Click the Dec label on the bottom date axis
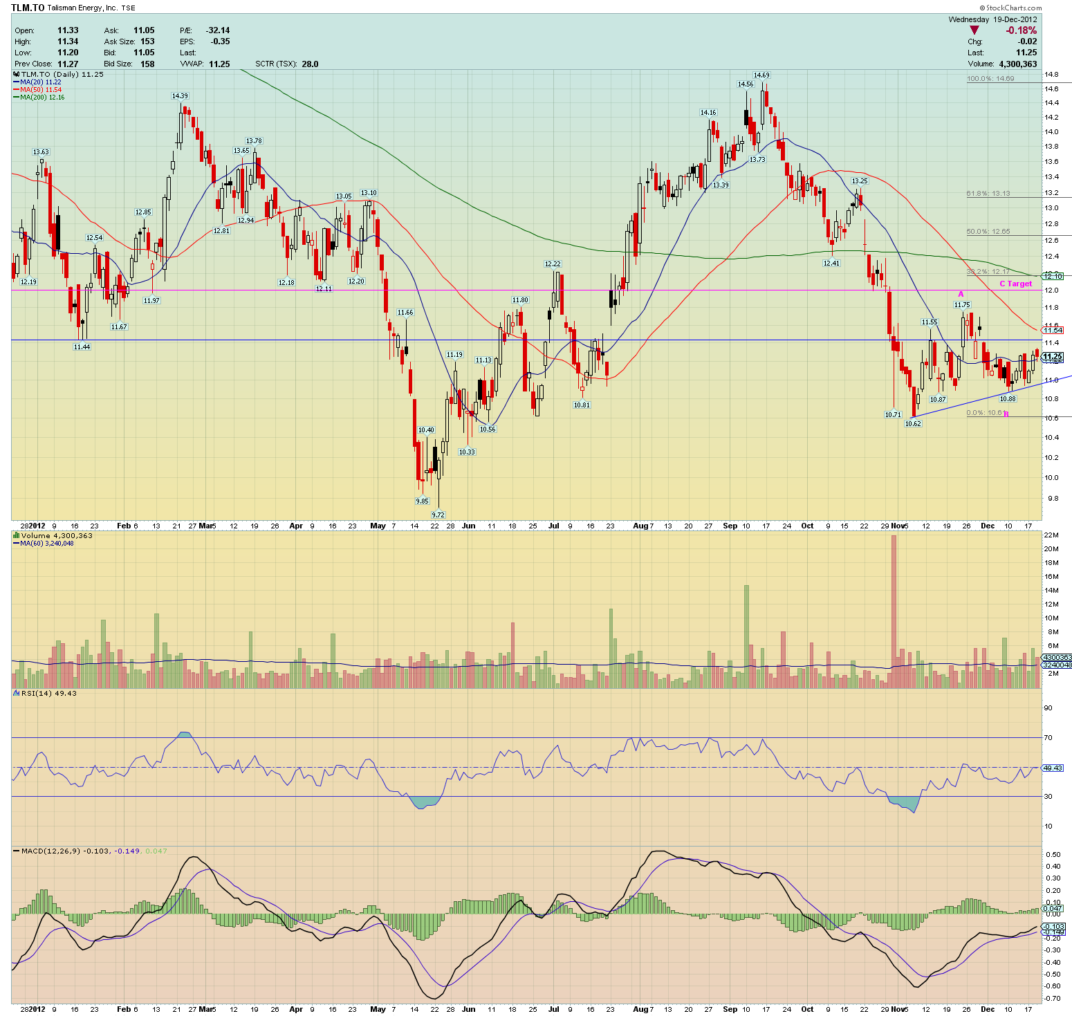 click(988, 1009)
